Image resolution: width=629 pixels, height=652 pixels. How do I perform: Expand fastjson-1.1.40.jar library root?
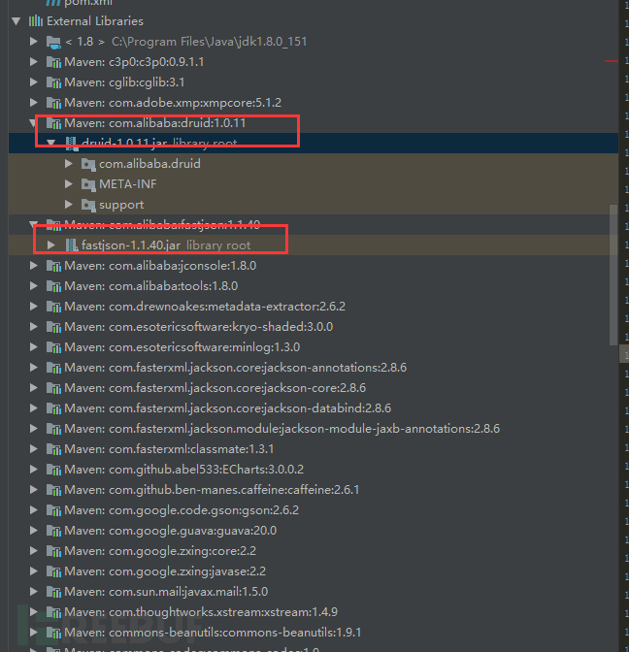[51, 244]
